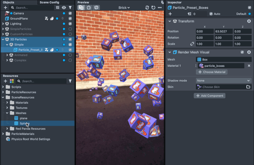Image resolution: width=254 pixels, height=165 pixels.
Task: Click the Scale uniform link icon
Action: pyautogui.click(x=192, y=44)
